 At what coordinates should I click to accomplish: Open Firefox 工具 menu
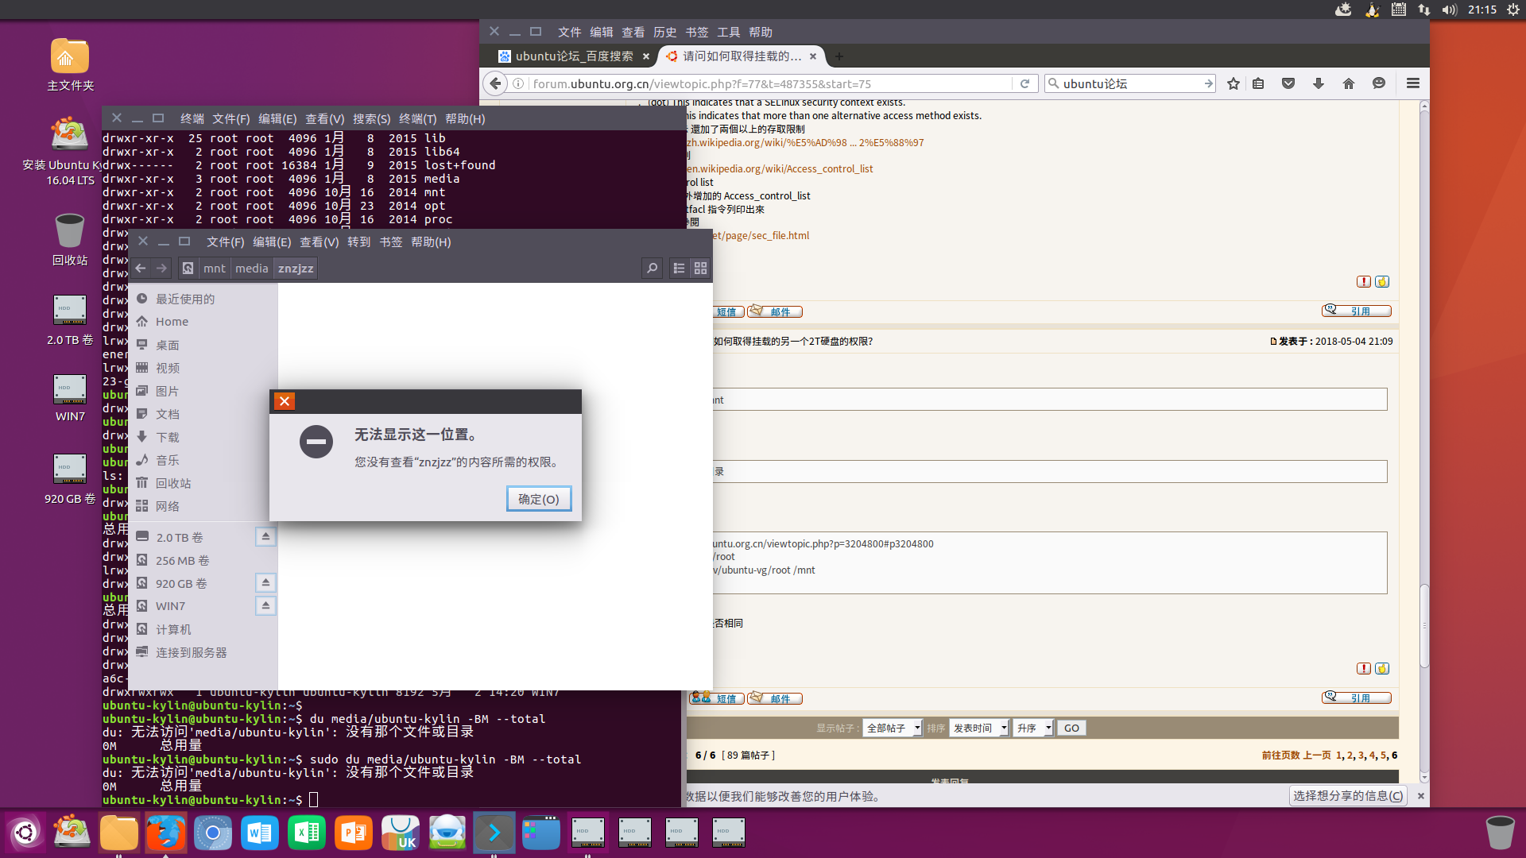coord(728,32)
